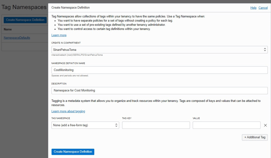Open the Help link in dialog header
This screenshot has height=158, width=271.
(x=253, y=8)
